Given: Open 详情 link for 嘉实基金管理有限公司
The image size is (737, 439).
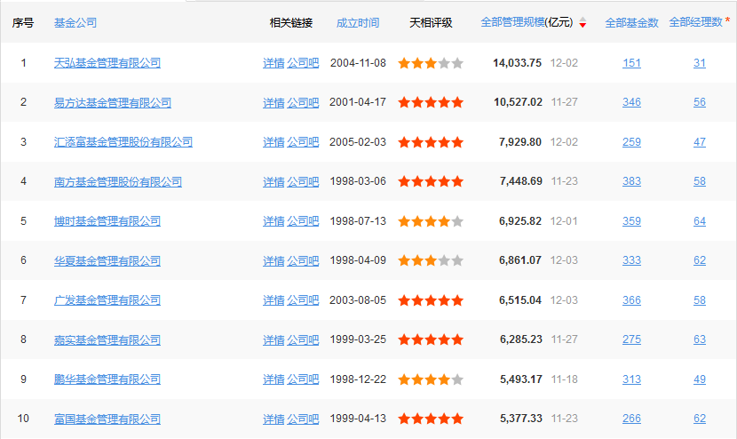Looking at the screenshot, I should (273, 339).
